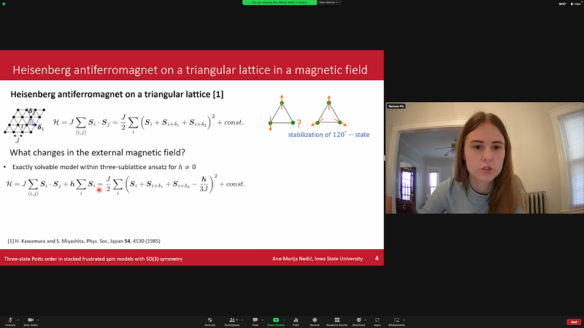The height and width of the screenshot is (328, 584).
Task: Click the green encryption shield icon
Action: (4, 4)
